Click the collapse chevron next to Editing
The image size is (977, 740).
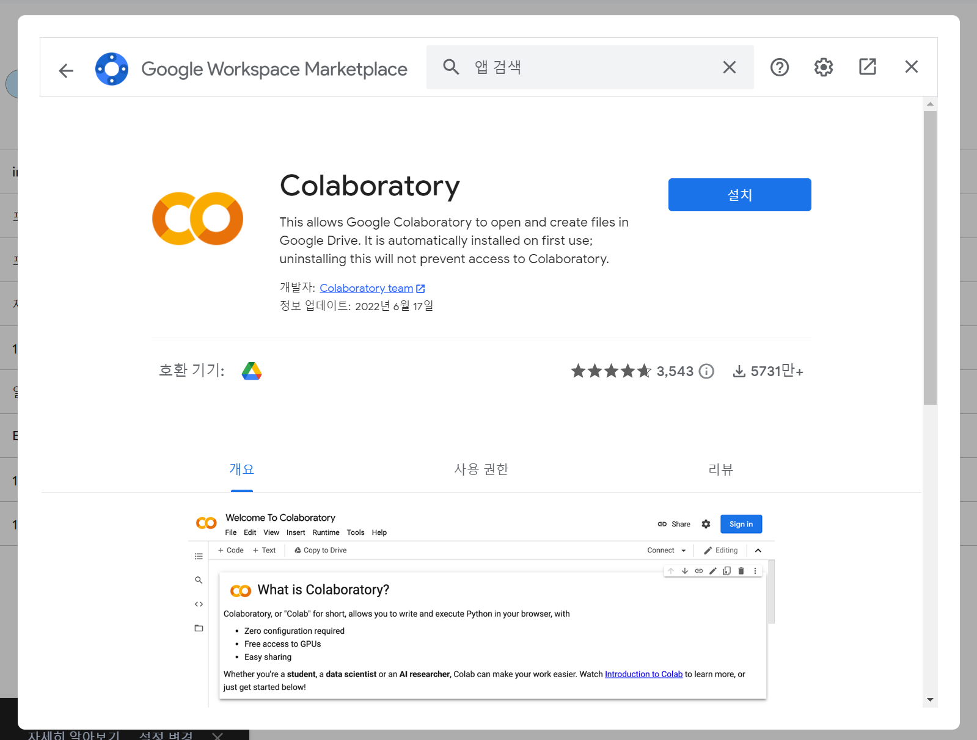[758, 550]
